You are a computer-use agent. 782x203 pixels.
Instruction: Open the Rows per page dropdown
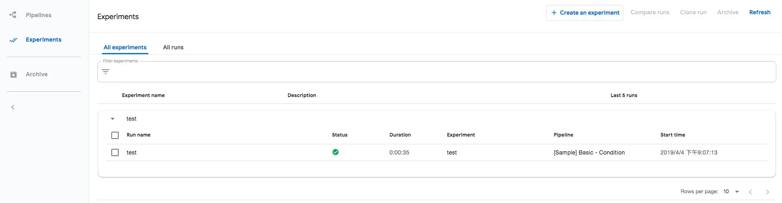pyautogui.click(x=731, y=192)
